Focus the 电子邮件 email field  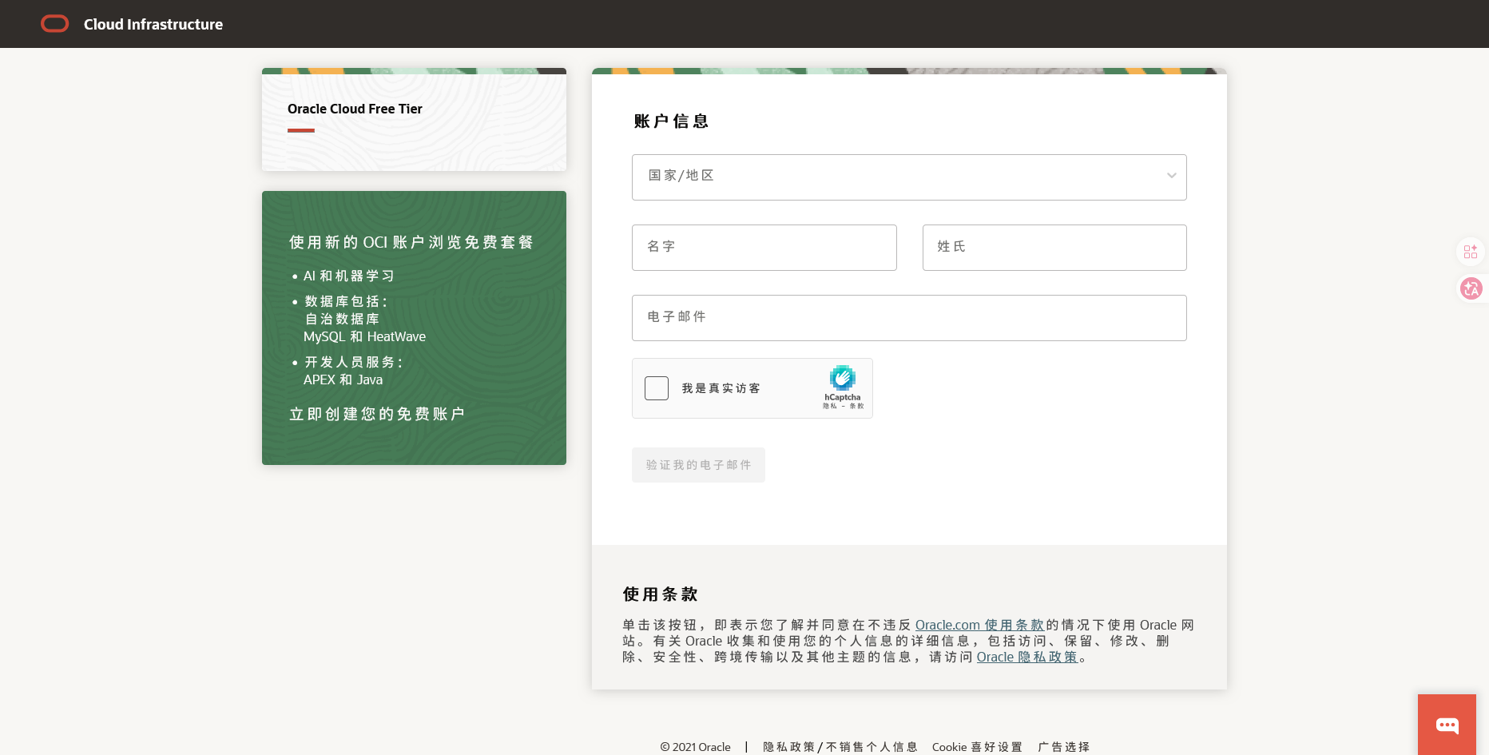click(x=909, y=318)
